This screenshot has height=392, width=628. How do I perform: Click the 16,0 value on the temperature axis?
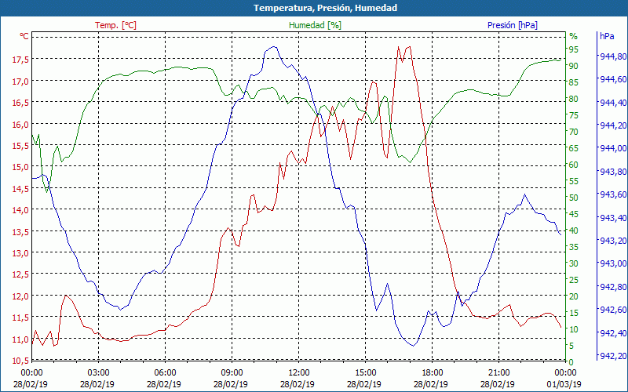pyautogui.click(x=20, y=125)
